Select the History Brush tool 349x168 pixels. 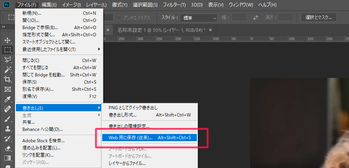(8, 139)
